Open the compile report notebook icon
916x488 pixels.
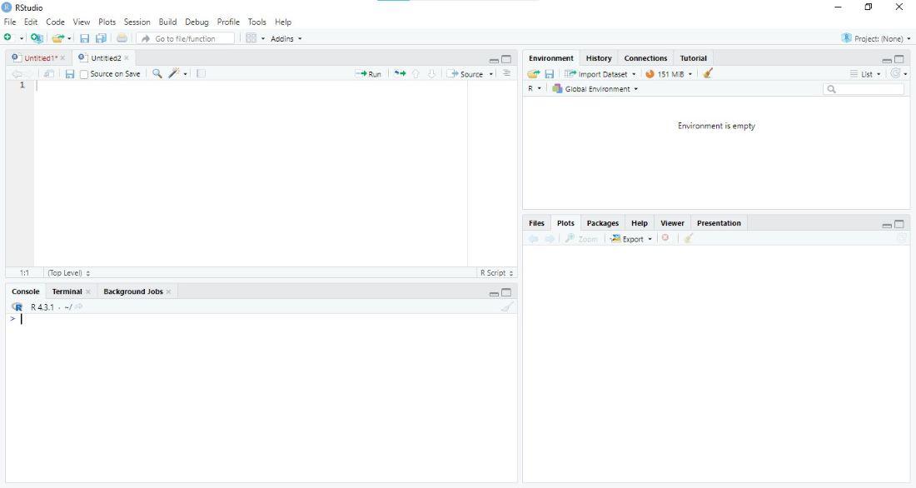click(x=201, y=73)
